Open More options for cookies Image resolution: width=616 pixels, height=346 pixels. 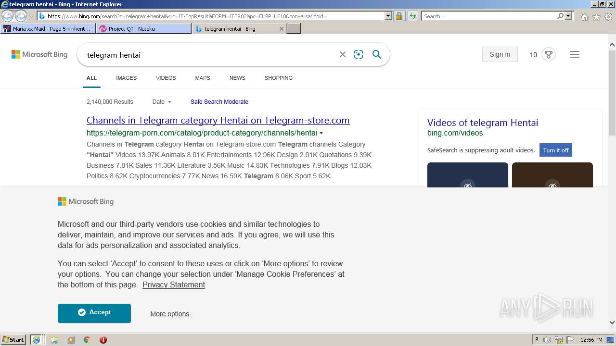click(169, 314)
